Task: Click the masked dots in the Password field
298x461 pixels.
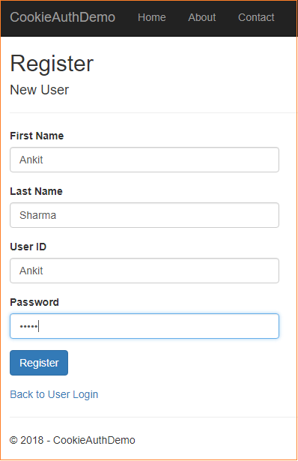Action: [x=28, y=326]
